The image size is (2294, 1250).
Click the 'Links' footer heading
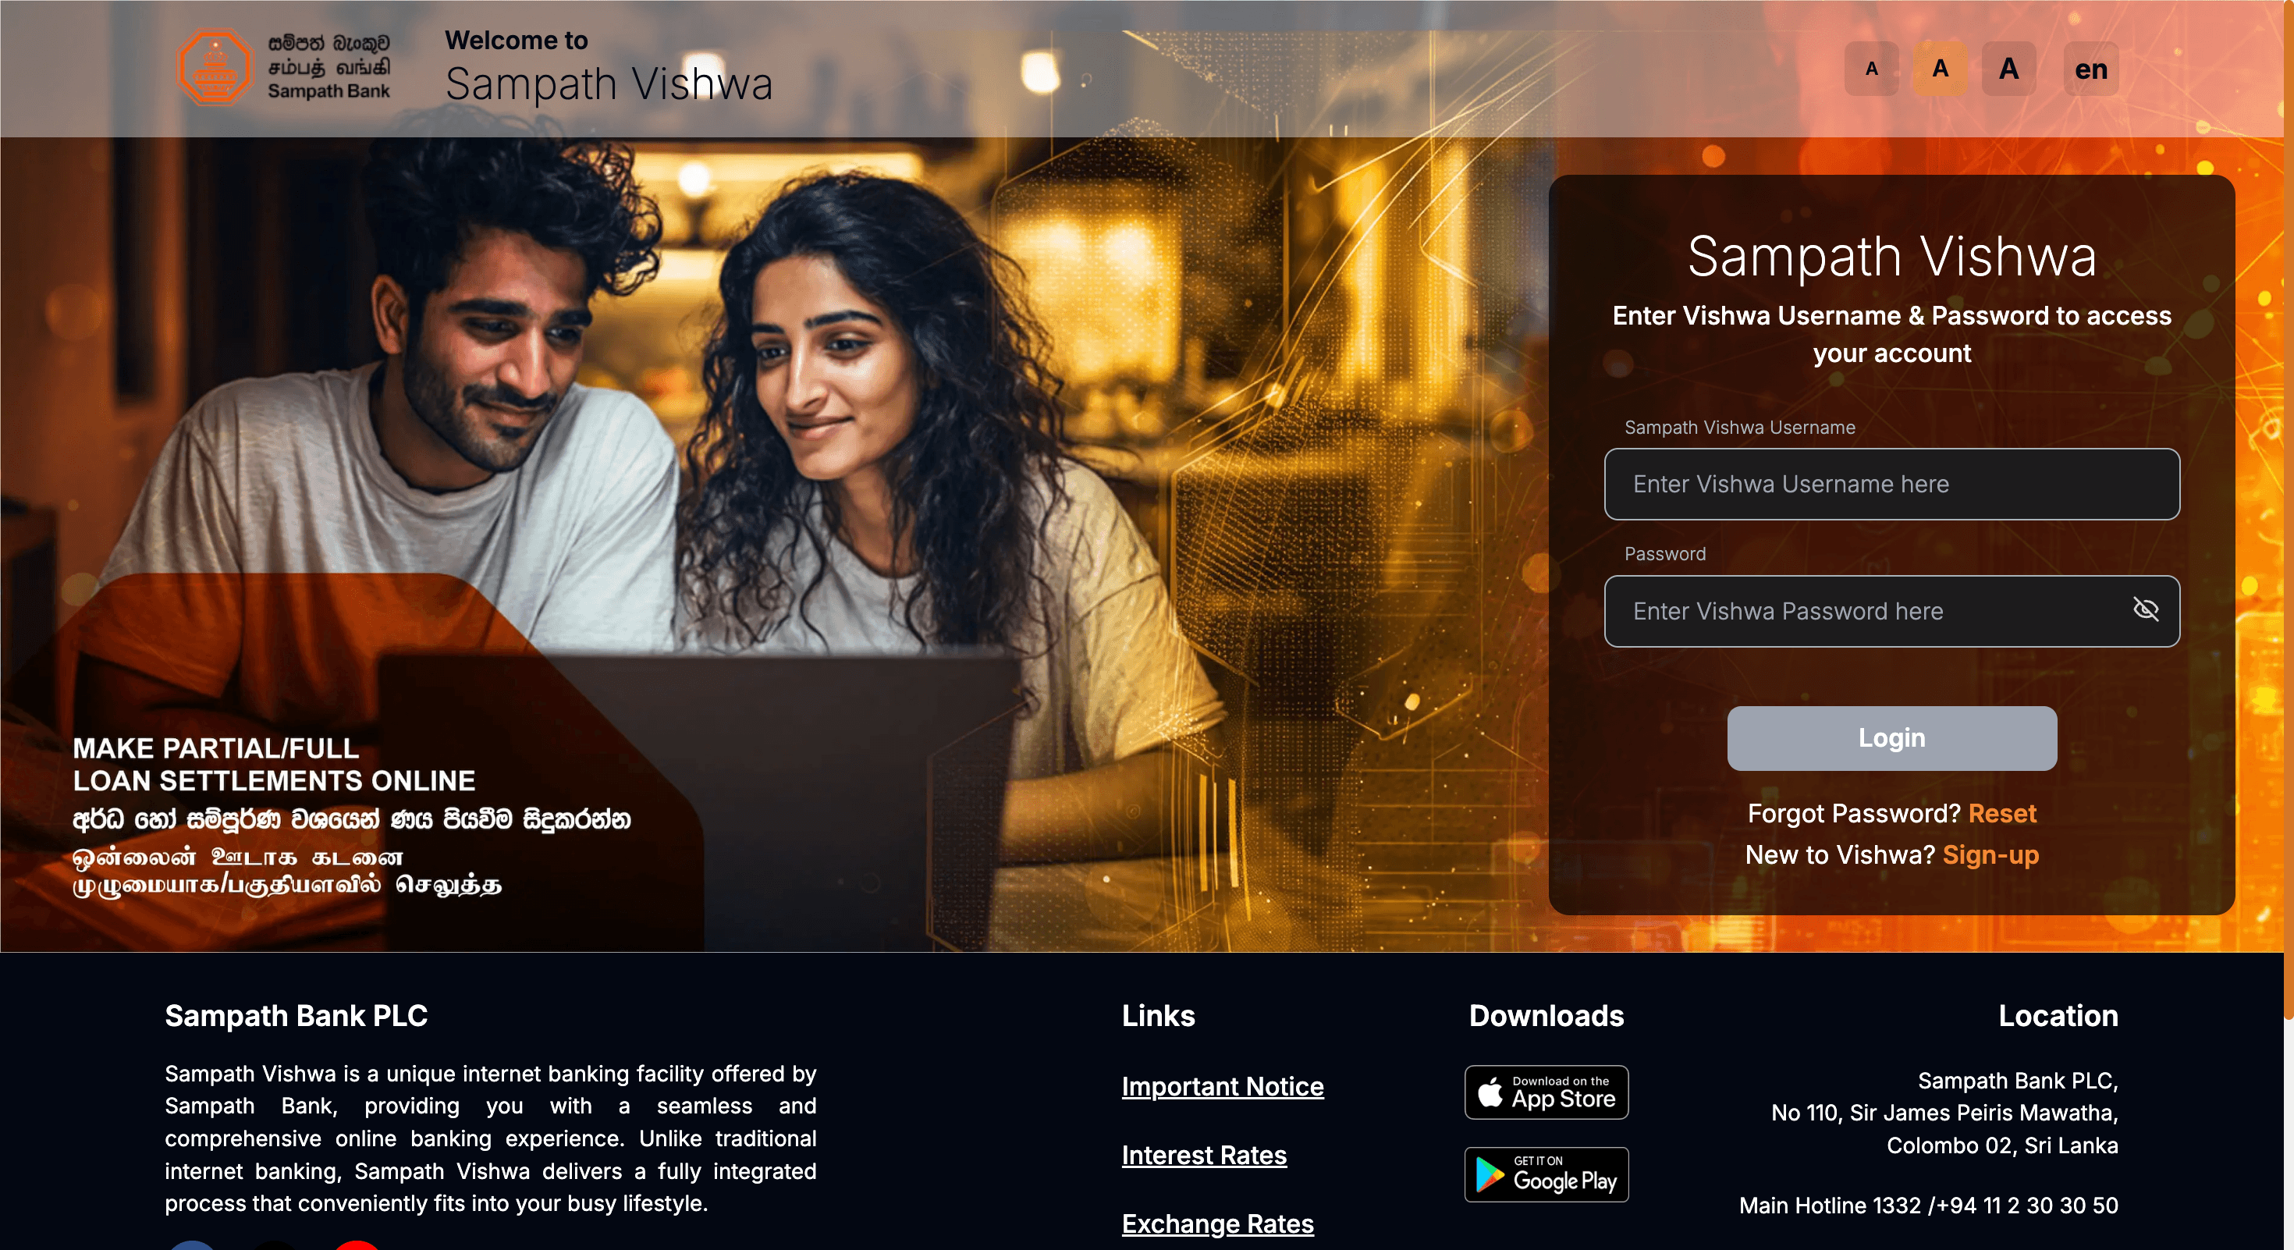click(1158, 1016)
